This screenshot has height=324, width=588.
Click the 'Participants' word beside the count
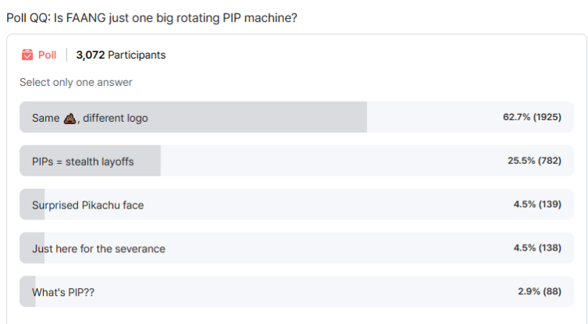pos(137,55)
